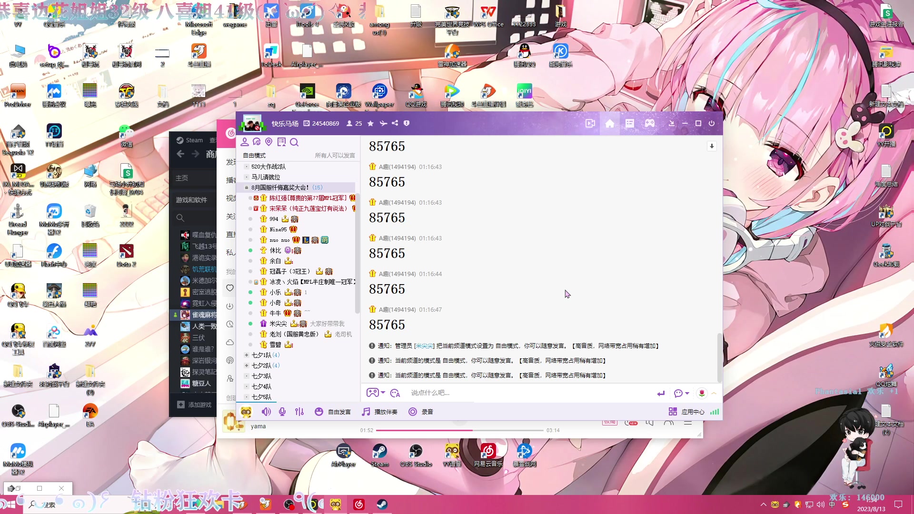Click the airplane icon in YY header
Screen dimensions: 914x514
pyautogui.click(x=383, y=123)
